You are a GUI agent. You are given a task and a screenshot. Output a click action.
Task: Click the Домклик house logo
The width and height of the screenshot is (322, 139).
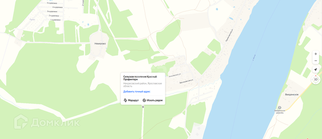pos(21,122)
